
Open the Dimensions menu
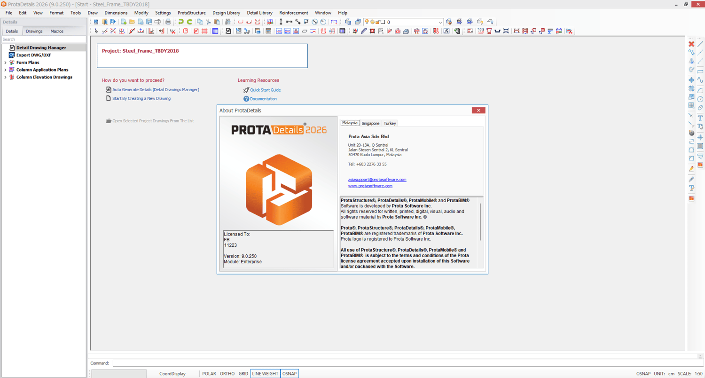pos(116,13)
